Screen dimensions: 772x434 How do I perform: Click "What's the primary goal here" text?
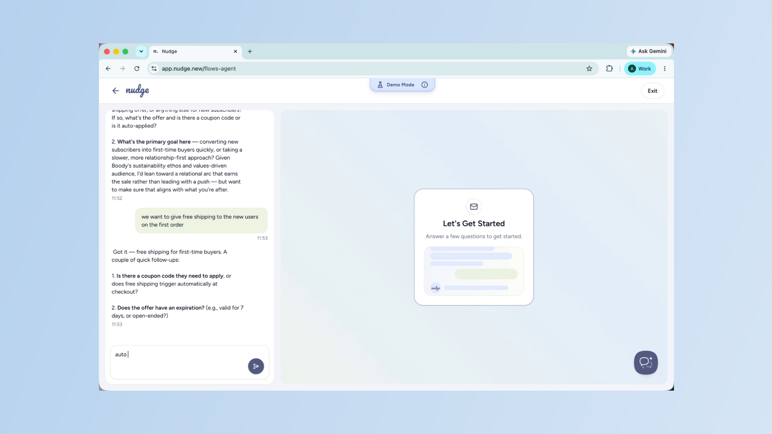click(154, 142)
